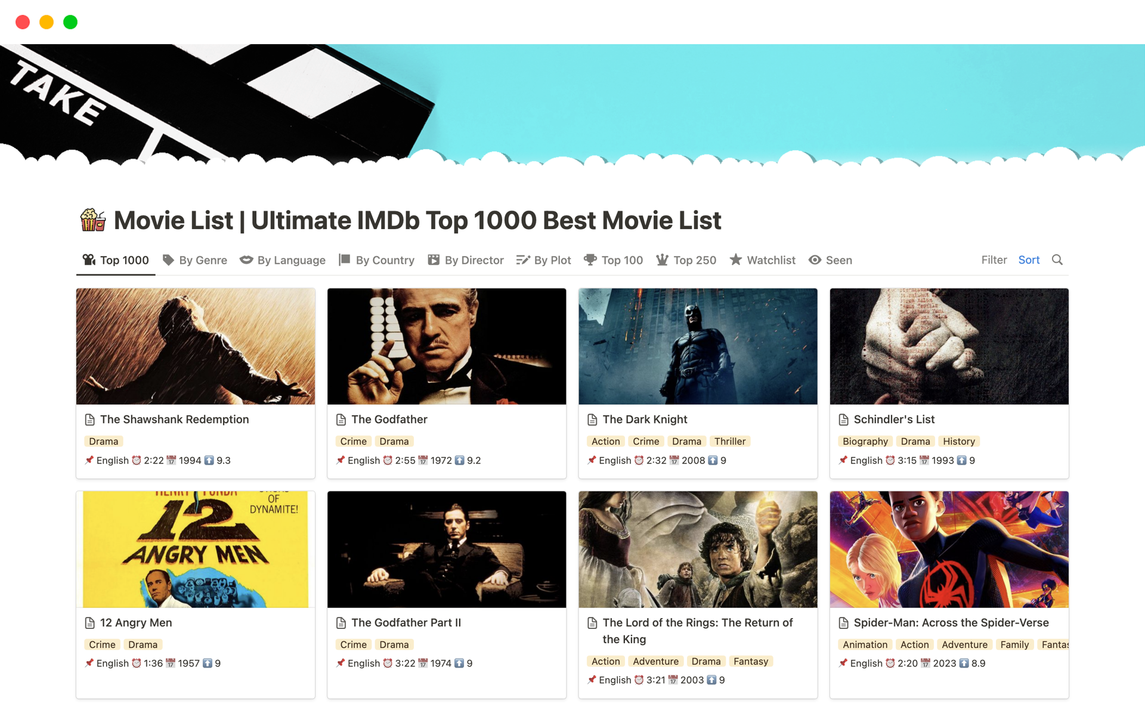Screen dimensions: 1145x716
Task: Click the page icon beside The Godfather Part II
Action: (341, 623)
